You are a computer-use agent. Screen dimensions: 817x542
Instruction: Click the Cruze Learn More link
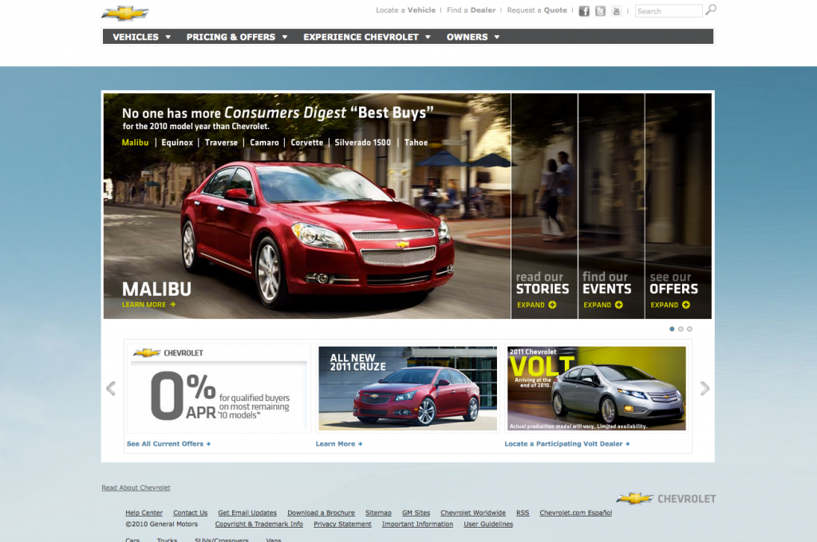338,444
